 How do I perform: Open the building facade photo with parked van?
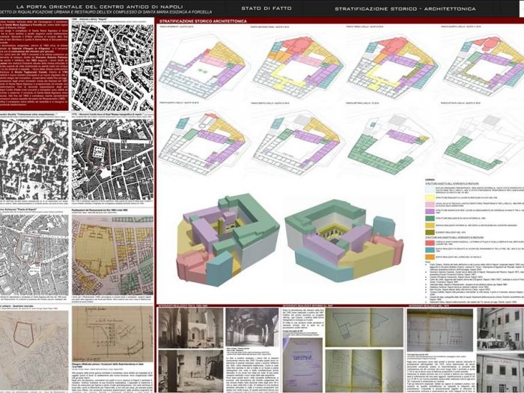coord(500,329)
